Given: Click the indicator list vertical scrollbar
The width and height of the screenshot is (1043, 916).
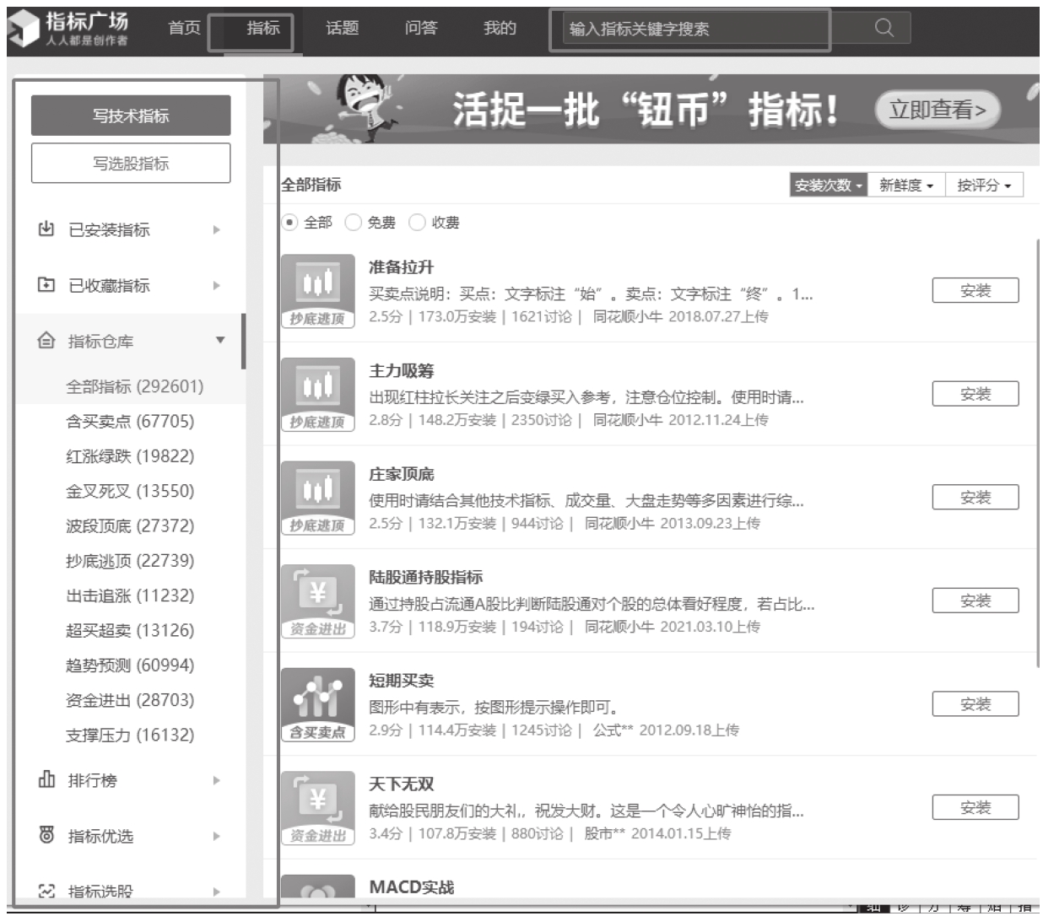Looking at the screenshot, I should (1037, 454).
